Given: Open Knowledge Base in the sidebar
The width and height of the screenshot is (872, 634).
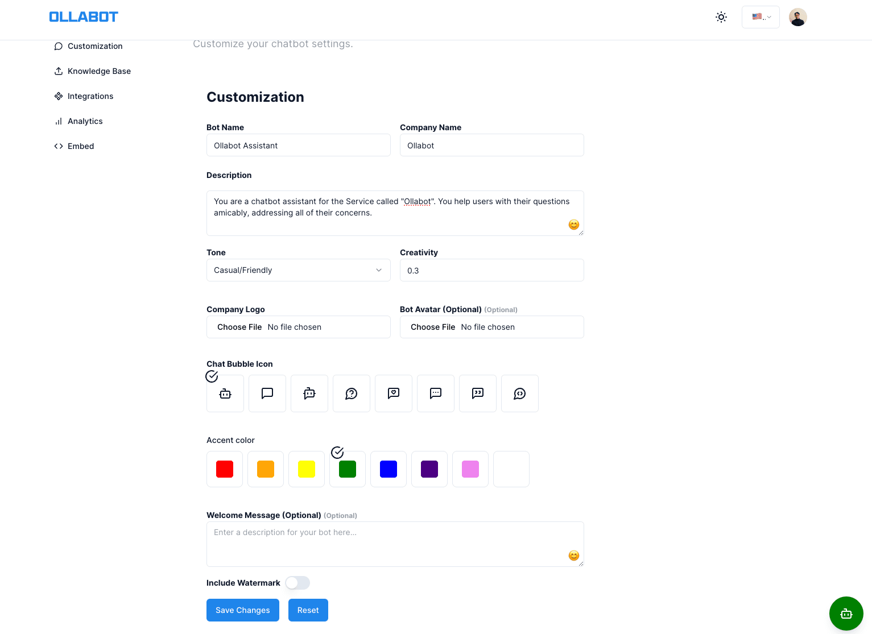Looking at the screenshot, I should click(99, 71).
